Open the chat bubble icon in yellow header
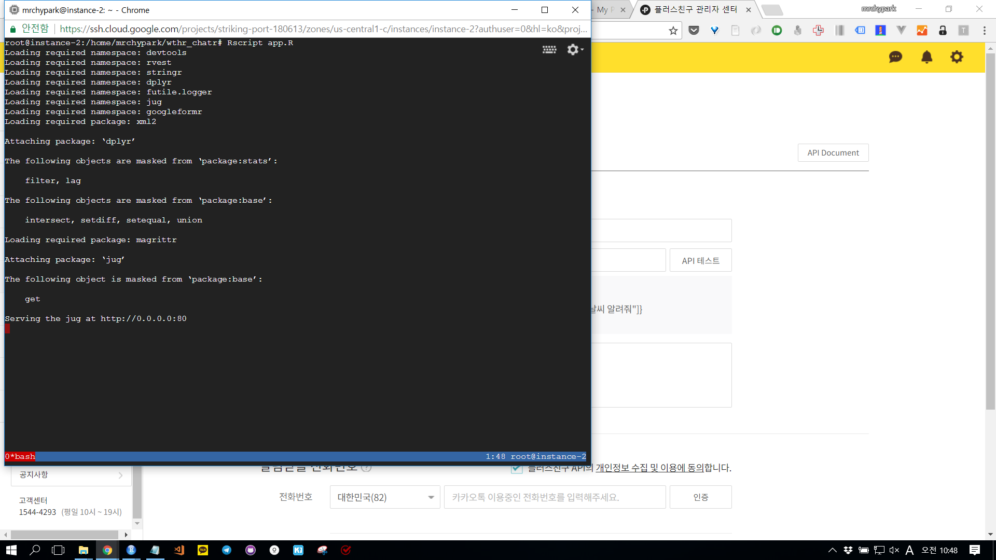 tap(895, 57)
